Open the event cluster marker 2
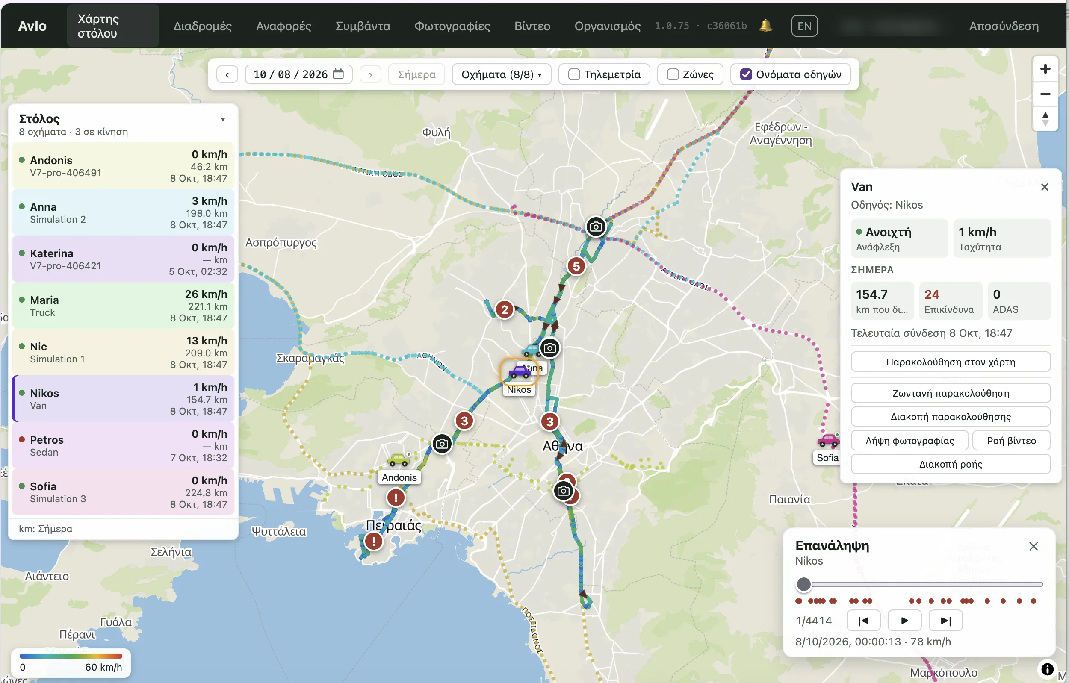This screenshot has width=1069, height=683. pyautogui.click(x=504, y=310)
